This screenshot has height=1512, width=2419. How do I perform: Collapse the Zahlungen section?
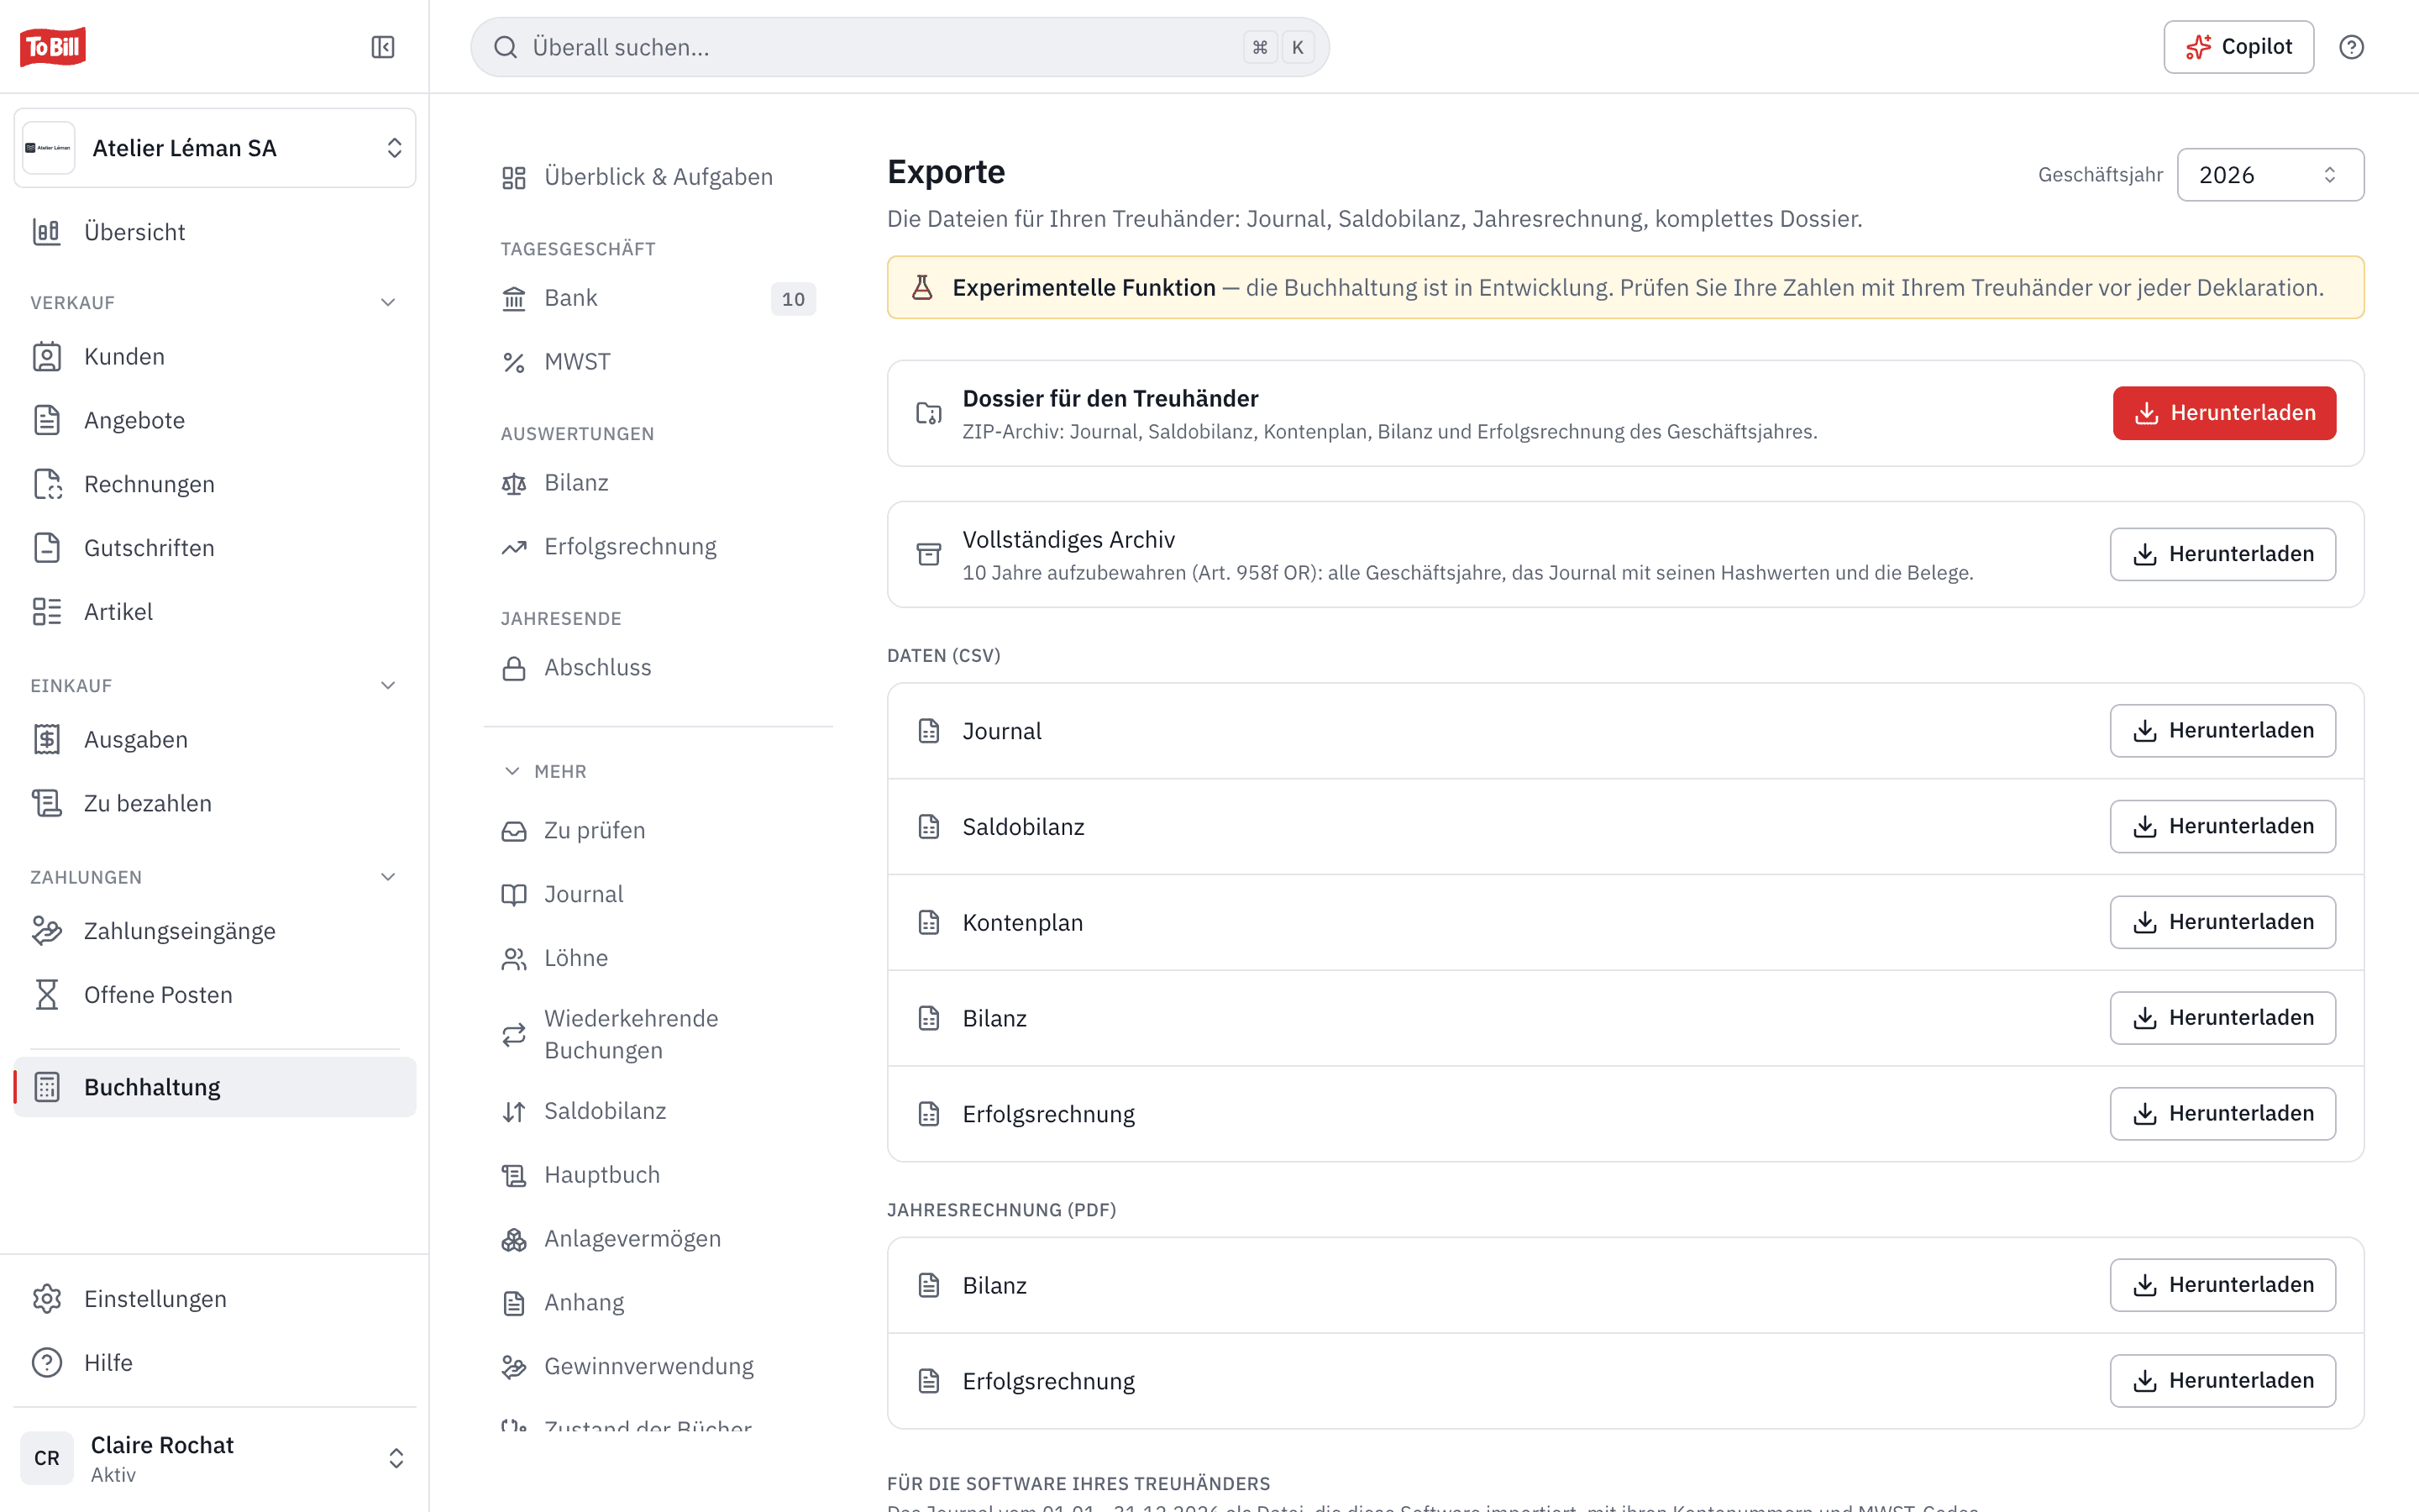coord(388,877)
